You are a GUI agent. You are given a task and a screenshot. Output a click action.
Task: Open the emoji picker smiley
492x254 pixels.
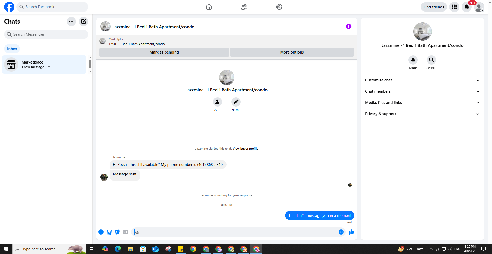click(341, 232)
